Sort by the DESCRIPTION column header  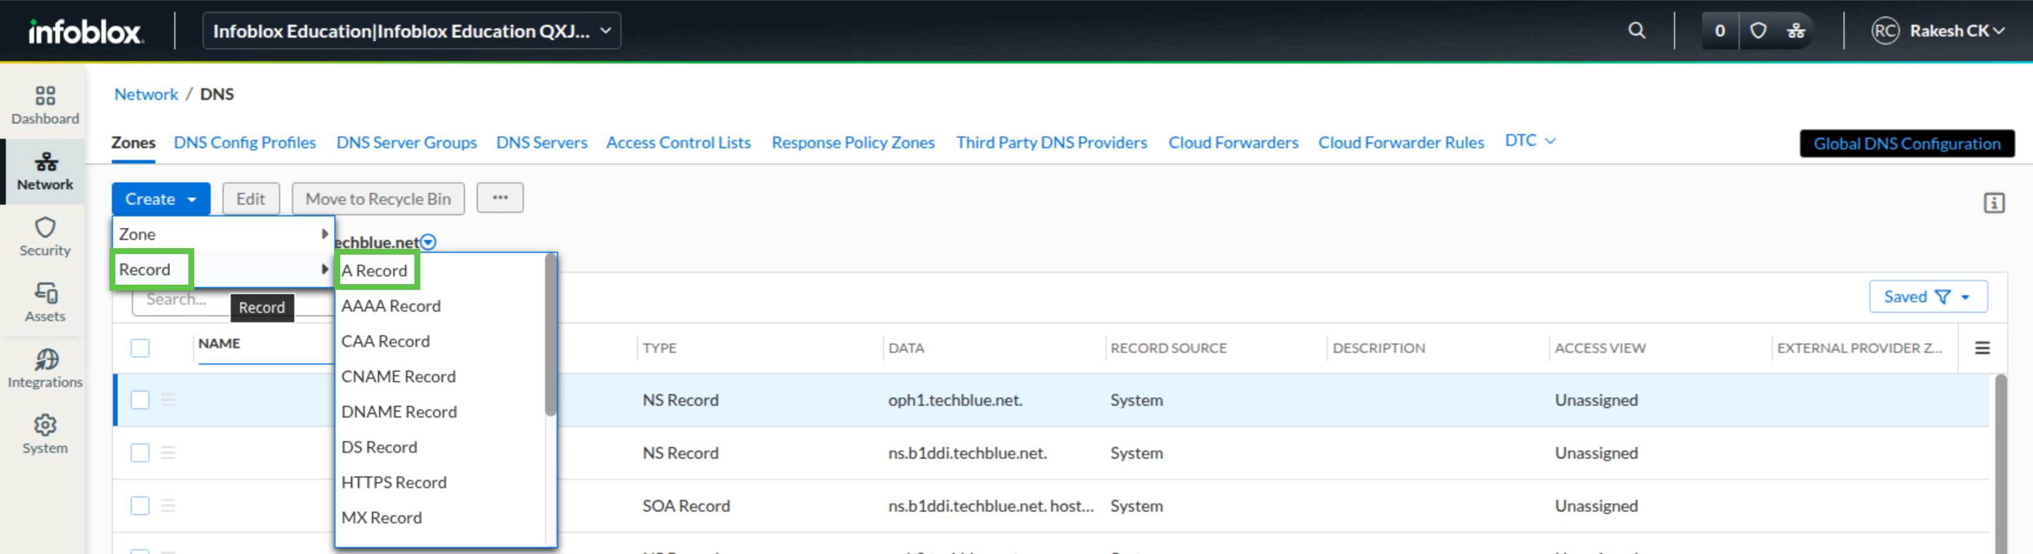(1378, 348)
